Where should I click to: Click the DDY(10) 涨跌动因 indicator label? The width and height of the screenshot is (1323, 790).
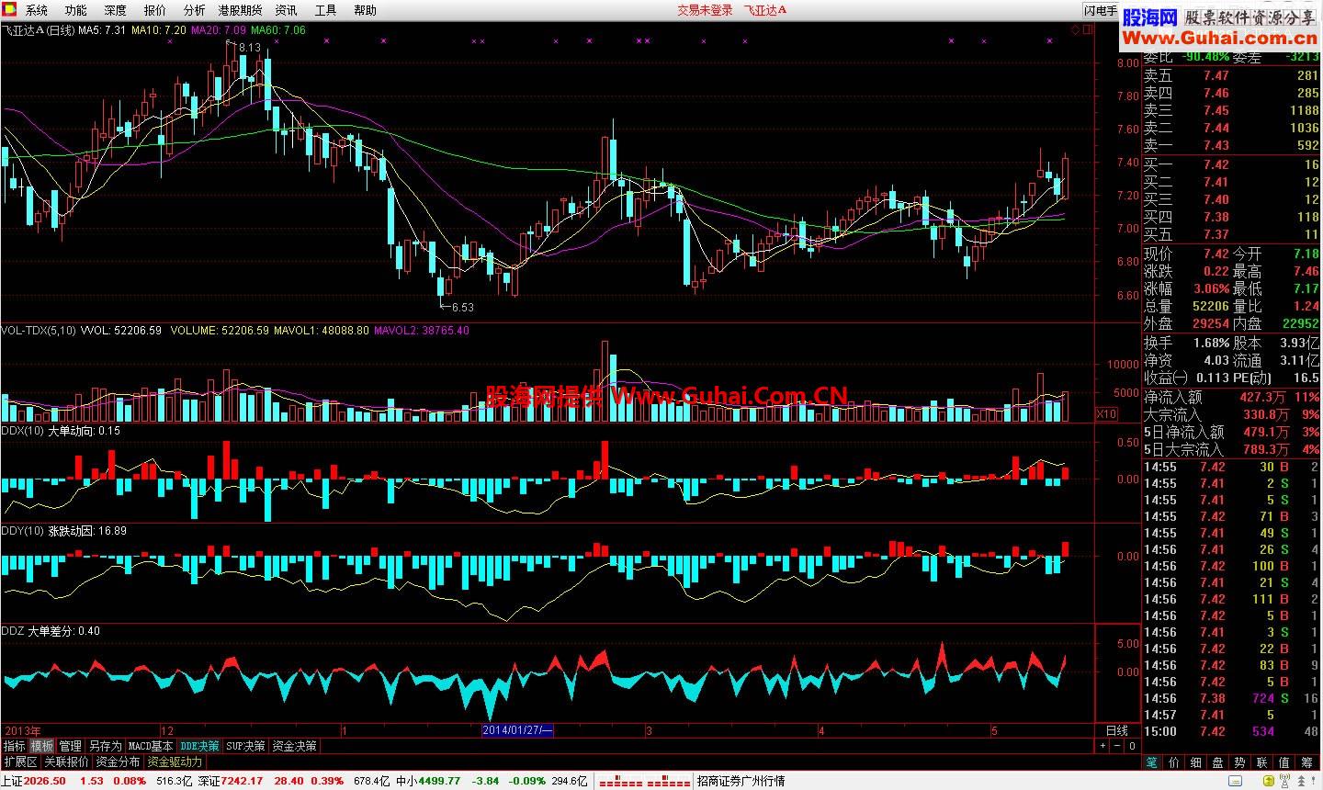tap(64, 530)
